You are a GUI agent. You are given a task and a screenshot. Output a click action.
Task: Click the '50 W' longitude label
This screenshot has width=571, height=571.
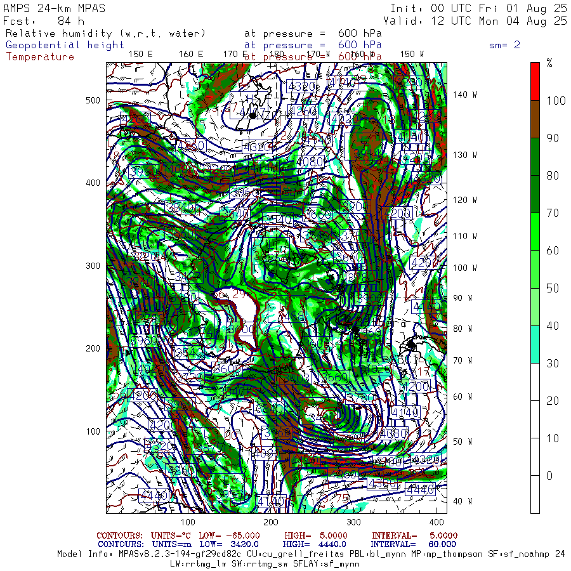pyautogui.click(x=462, y=442)
